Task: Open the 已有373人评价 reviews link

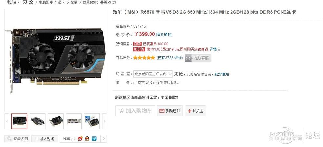Action: pyautogui.click(x=170, y=58)
